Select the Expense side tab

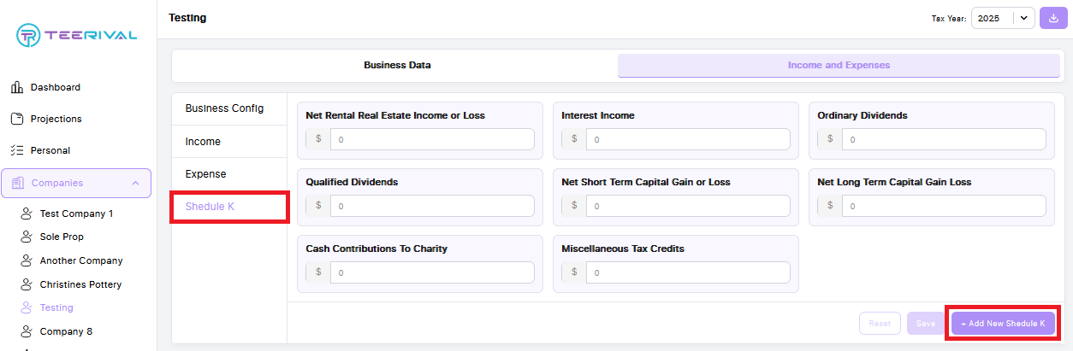pyautogui.click(x=205, y=173)
